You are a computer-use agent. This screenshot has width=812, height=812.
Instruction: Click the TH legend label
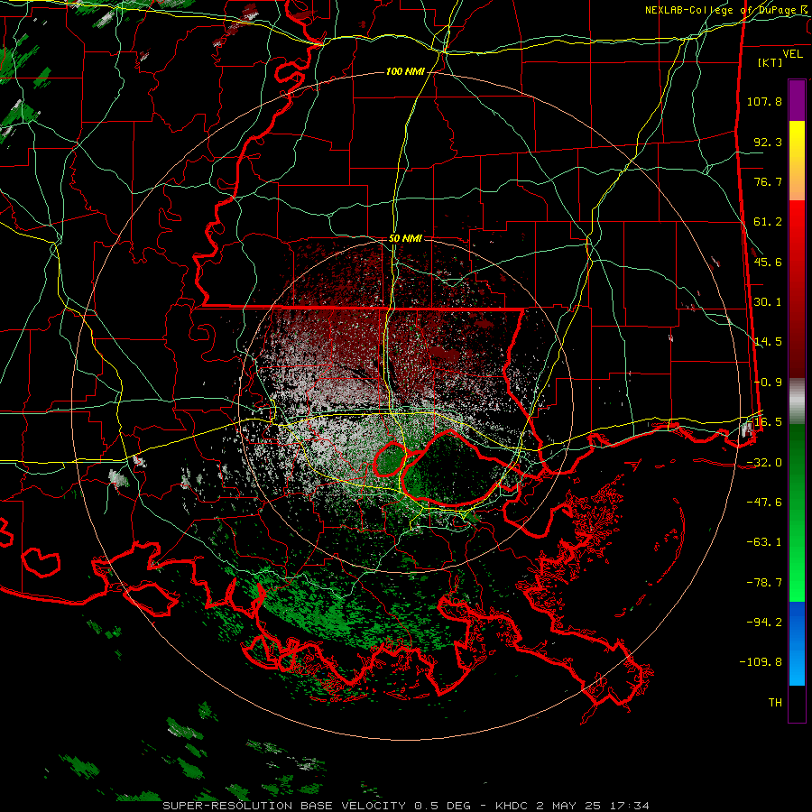coord(775,703)
